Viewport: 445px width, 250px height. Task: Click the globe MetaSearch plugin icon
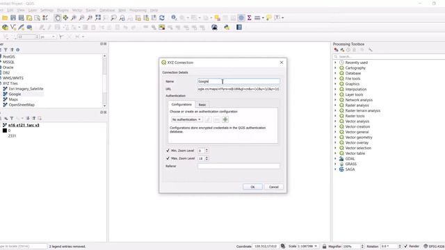[x=215, y=27]
